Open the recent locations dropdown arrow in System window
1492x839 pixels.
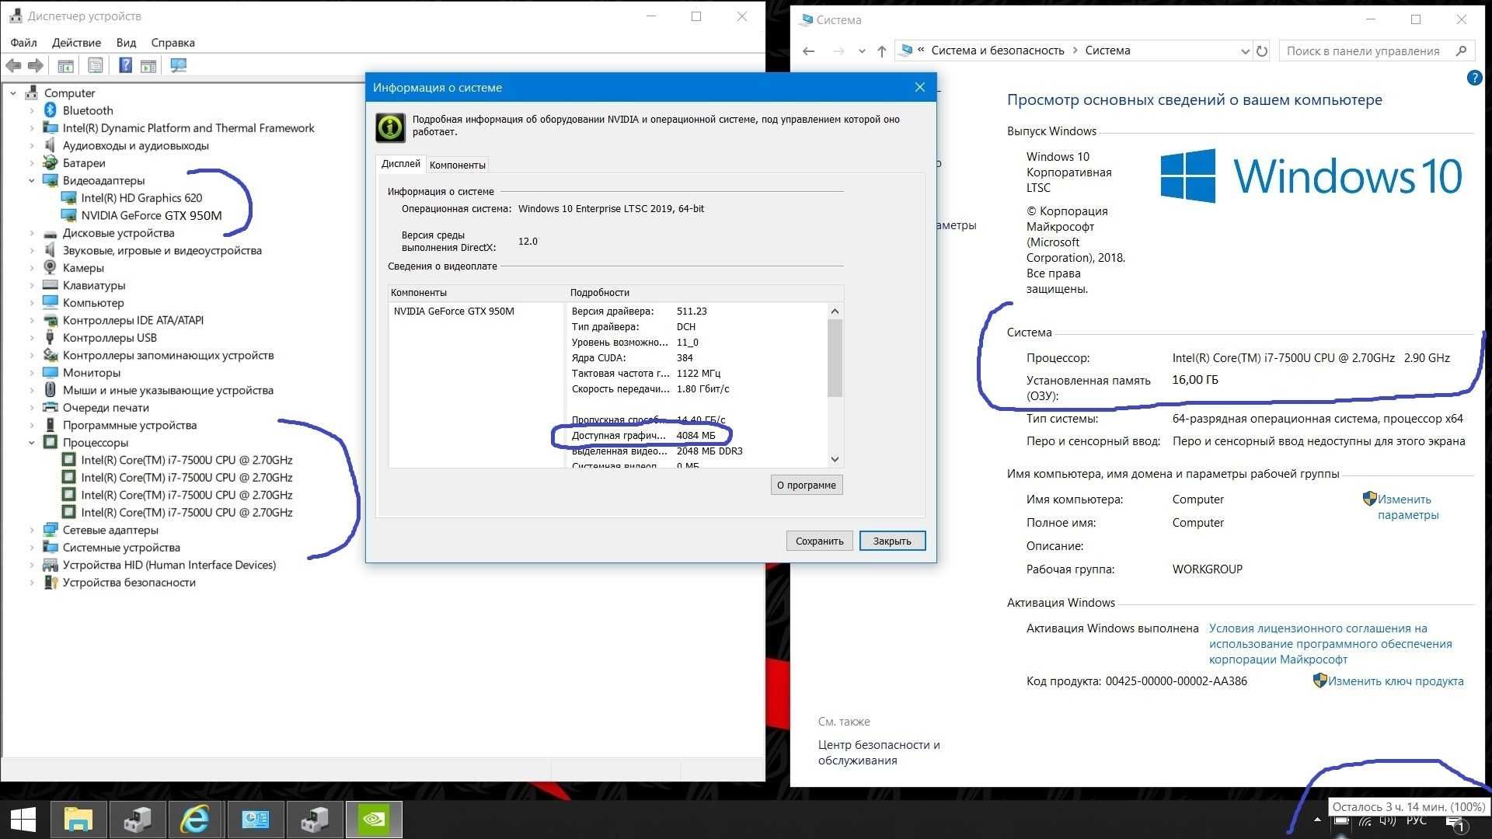(x=862, y=51)
